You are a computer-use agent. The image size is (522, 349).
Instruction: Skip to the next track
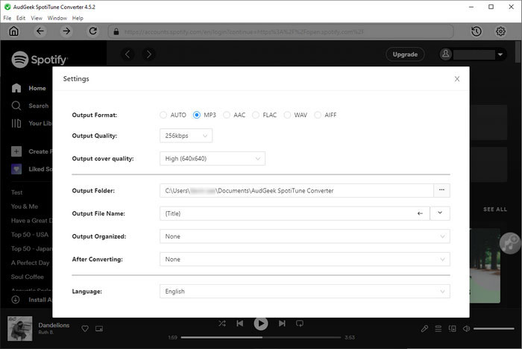tap(282, 324)
